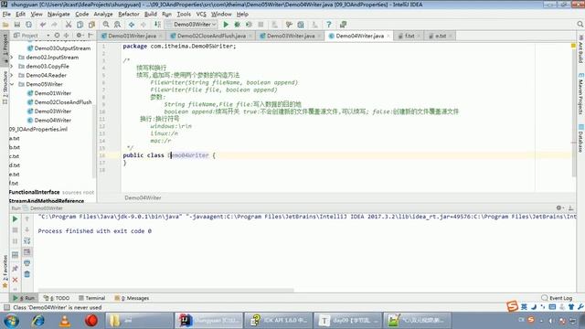Click the Replace icon in toolbar

click(x=118, y=25)
